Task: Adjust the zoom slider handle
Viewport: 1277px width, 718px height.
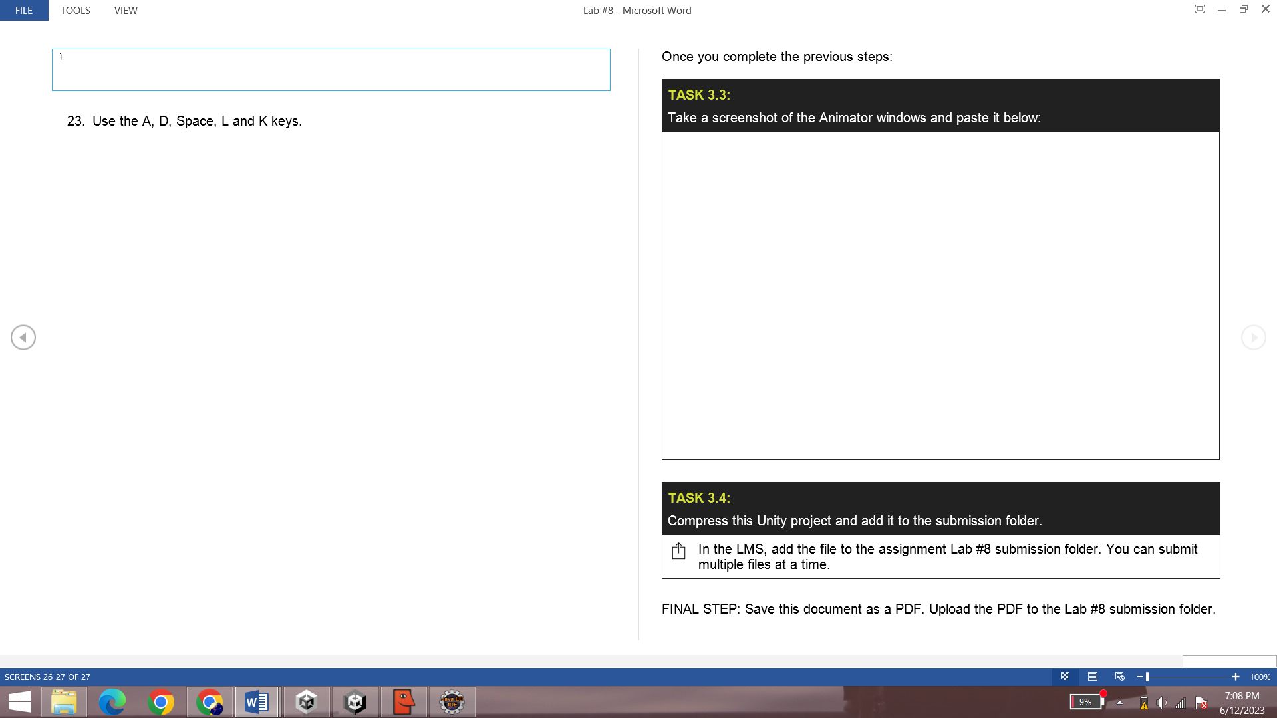Action: [x=1148, y=677]
